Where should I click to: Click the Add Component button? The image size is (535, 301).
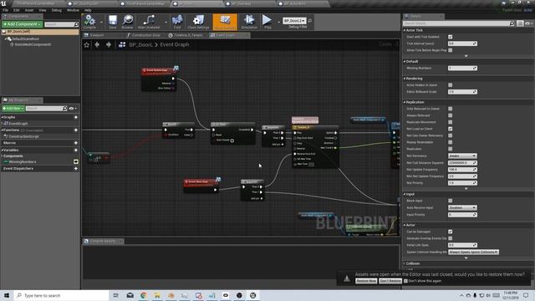click(x=22, y=24)
